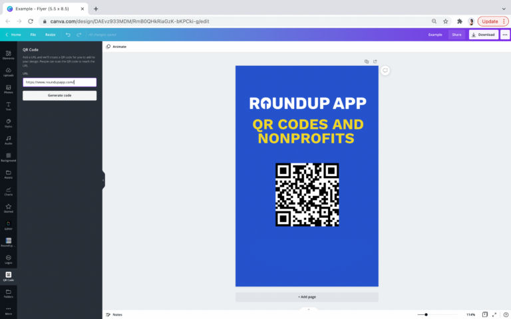Open the Notes panel

(114, 314)
